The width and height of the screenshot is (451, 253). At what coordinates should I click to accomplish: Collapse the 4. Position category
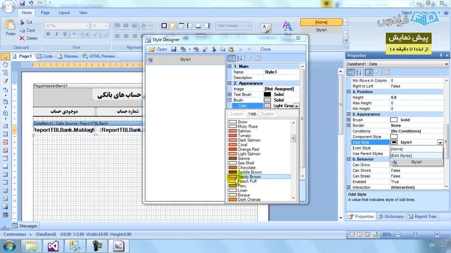[349, 92]
